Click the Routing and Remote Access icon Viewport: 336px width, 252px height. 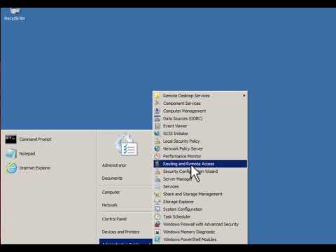coord(157,164)
